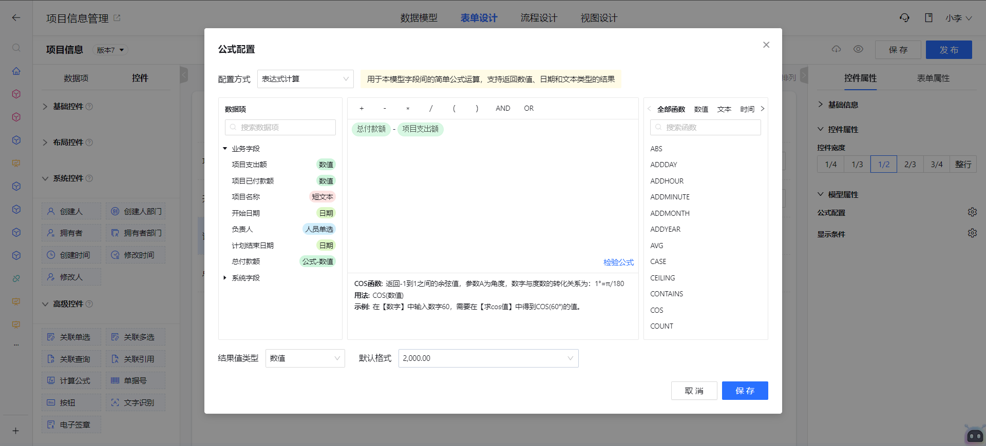The image size is (986, 446).
Task: Select the COUNT function
Action: [661, 326]
